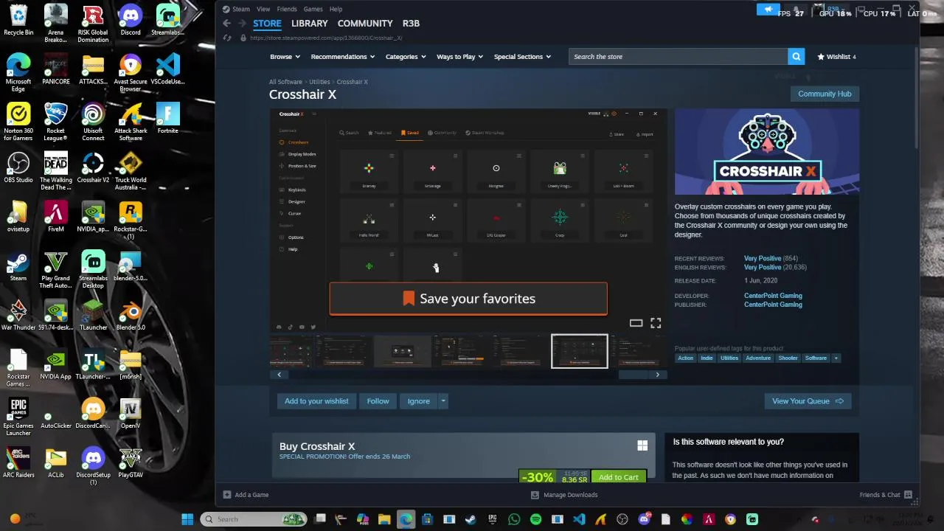The height and width of the screenshot is (531, 944).
Task: Open Blender 3.0 desktop shortcut
Action: click(x=131, y=316)
